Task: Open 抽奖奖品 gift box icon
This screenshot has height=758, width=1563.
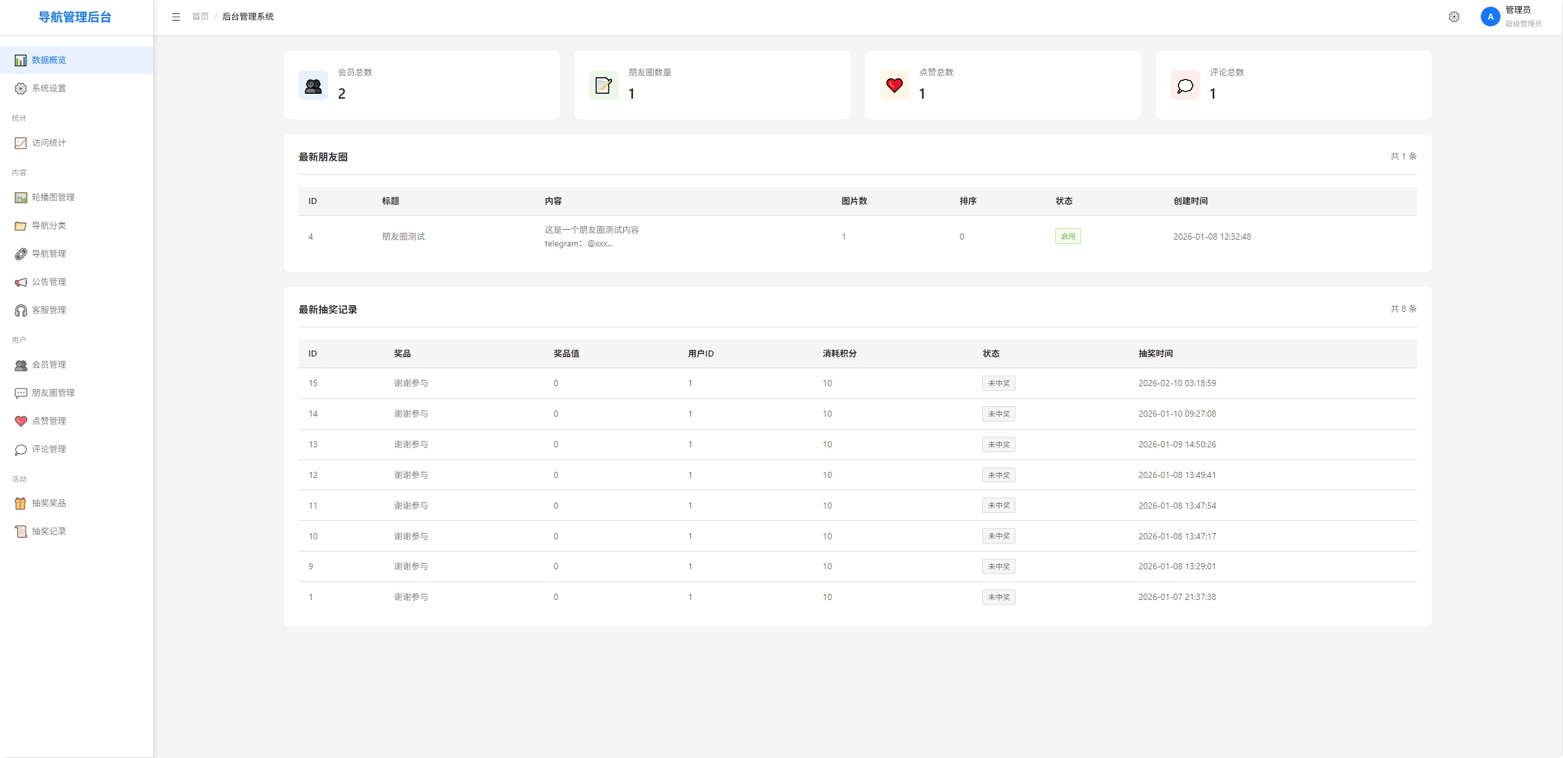Action: click(21, 503)
